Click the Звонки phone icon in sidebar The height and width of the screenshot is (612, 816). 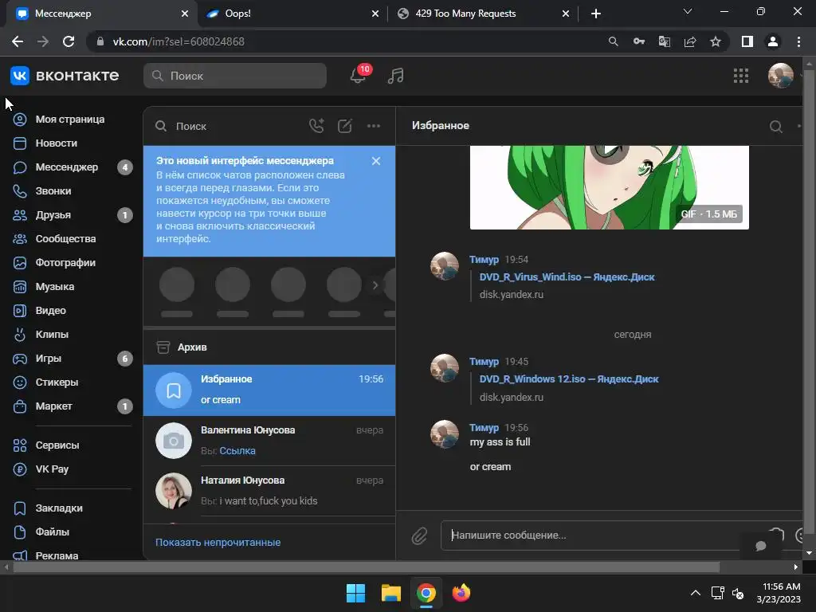(20, 191)
